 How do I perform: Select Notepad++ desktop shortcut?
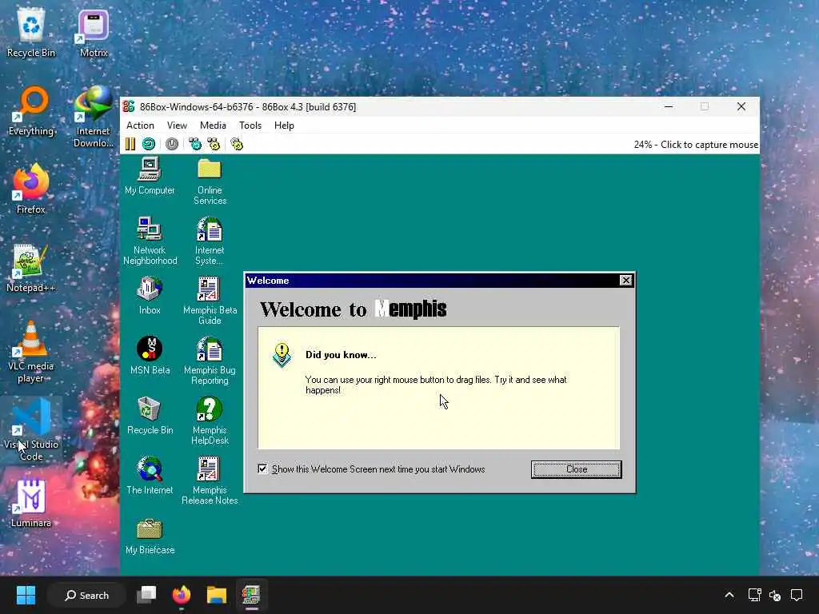[x=31, y=267]
